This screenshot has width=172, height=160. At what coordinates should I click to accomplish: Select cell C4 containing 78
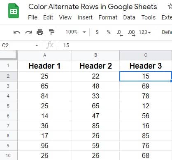point(146,96)
